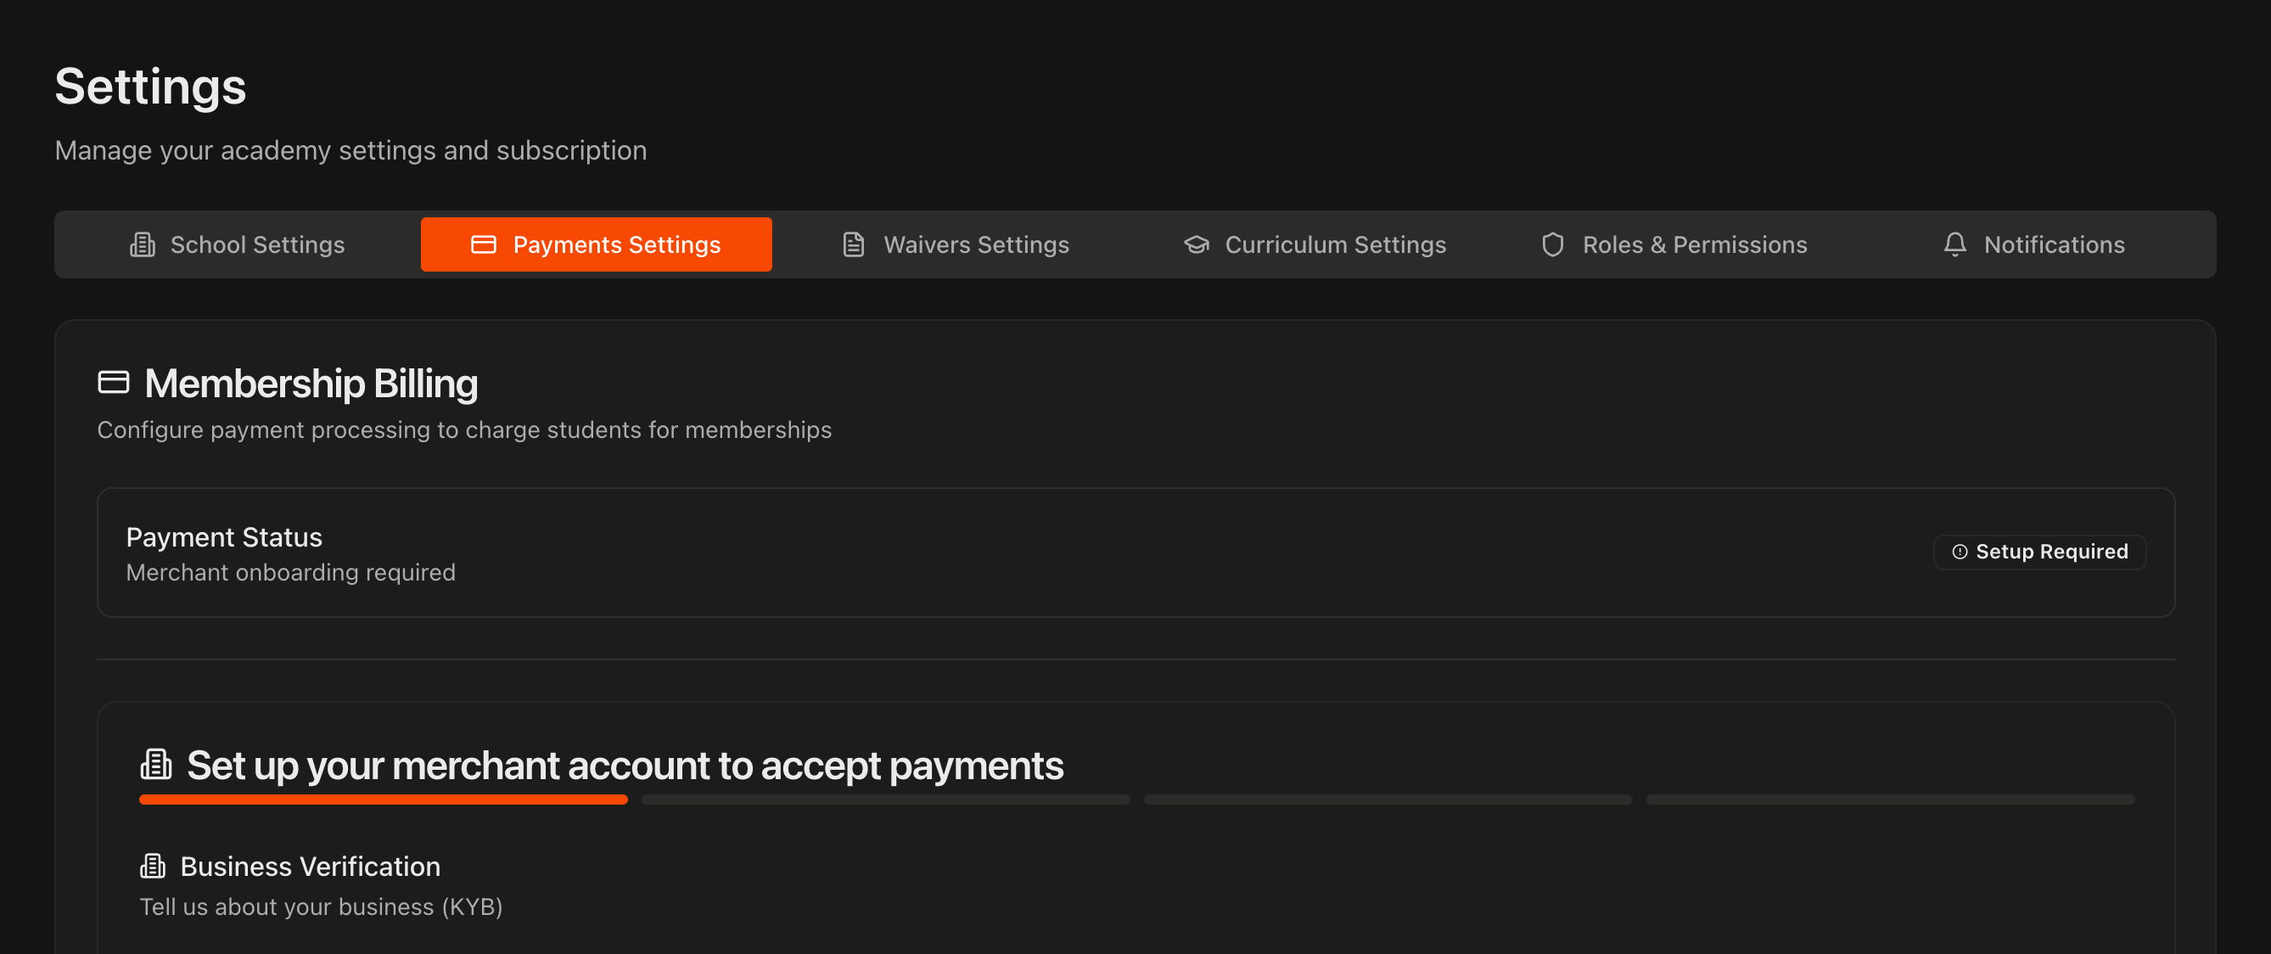2271x954 pixels.
Task: Click the alert icon in Setup Required badge
Action: pyautogui.click(x=1959, y=552)
